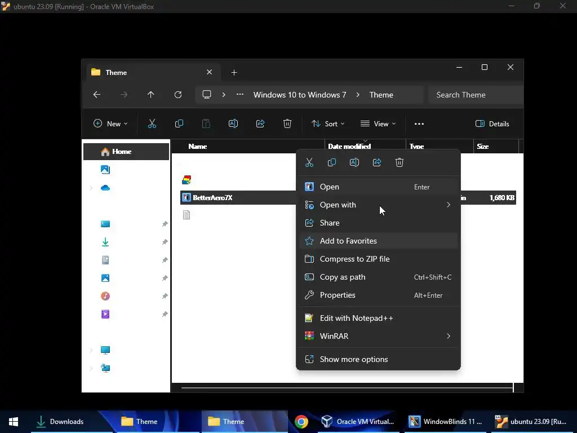
Task: Select Add to Favorites
Action: tap(378, 241)
